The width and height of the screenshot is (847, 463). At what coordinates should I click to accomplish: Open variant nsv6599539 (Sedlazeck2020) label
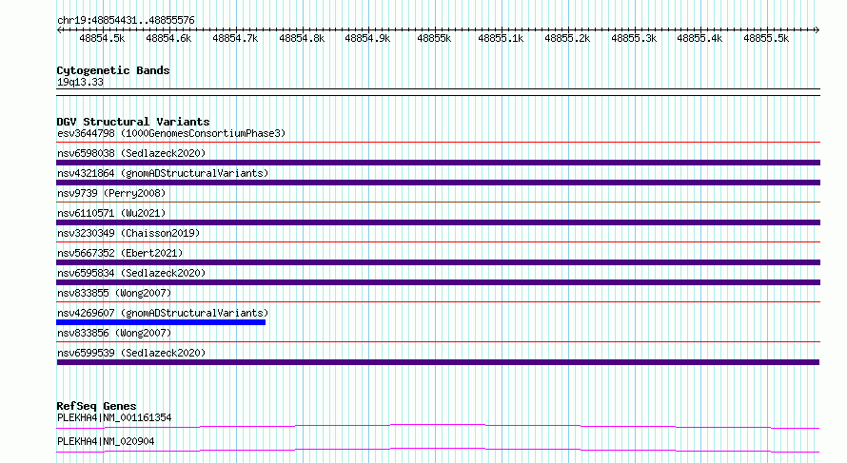tap(131, 353)
